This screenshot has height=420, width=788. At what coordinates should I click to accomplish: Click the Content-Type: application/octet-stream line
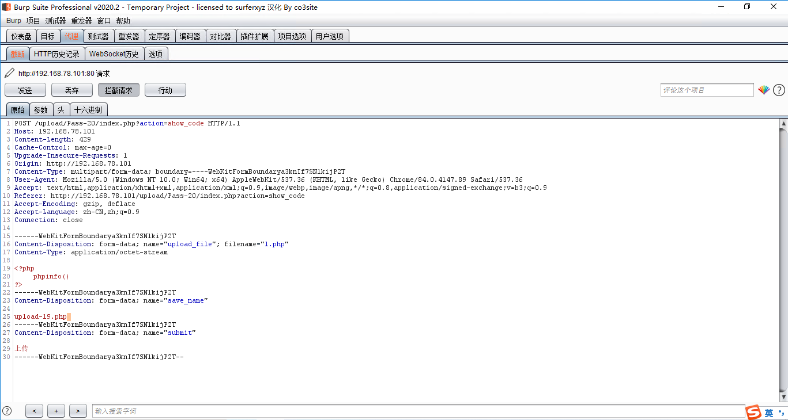[91, 252]
